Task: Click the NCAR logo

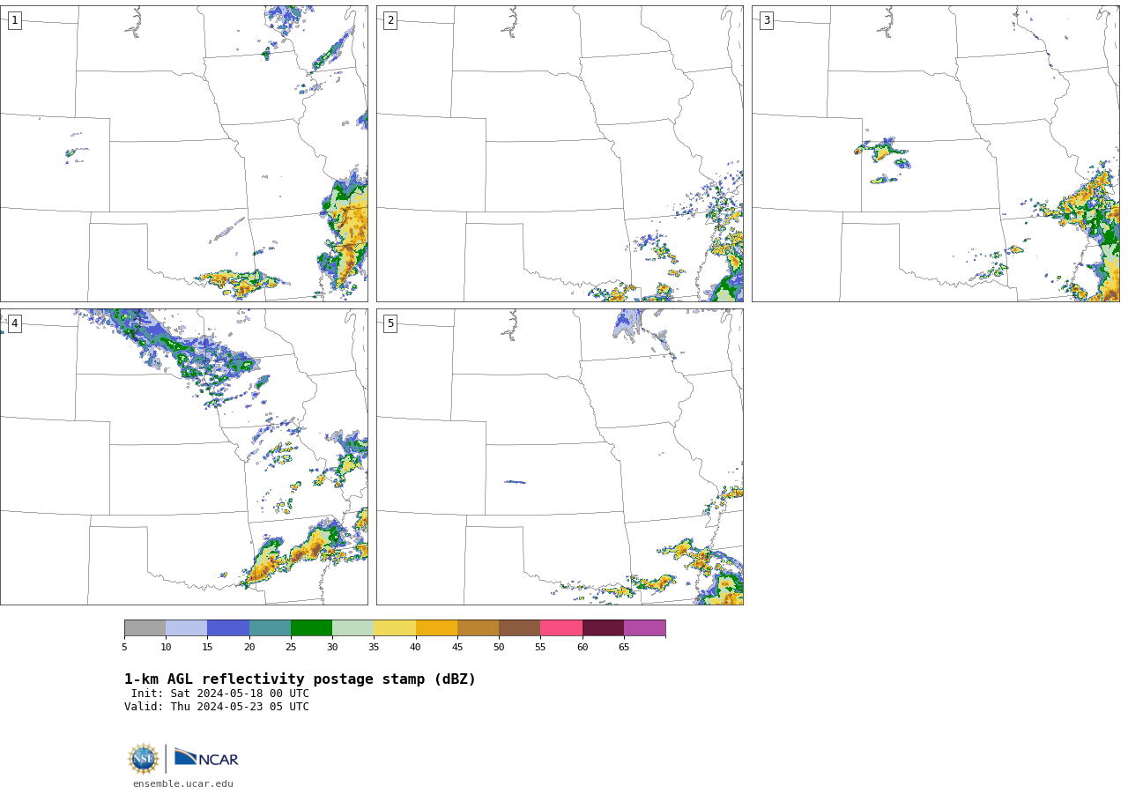Action: (x=206, y=758)
